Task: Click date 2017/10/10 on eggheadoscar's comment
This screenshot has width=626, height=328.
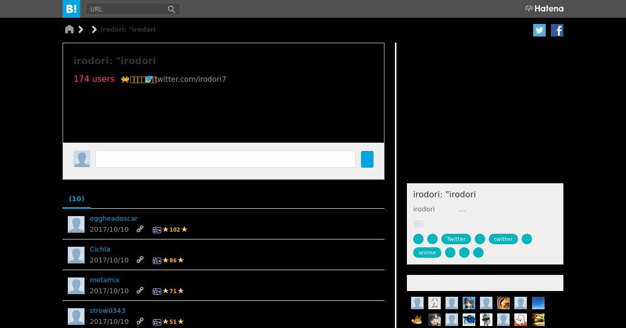Action: 109,229
